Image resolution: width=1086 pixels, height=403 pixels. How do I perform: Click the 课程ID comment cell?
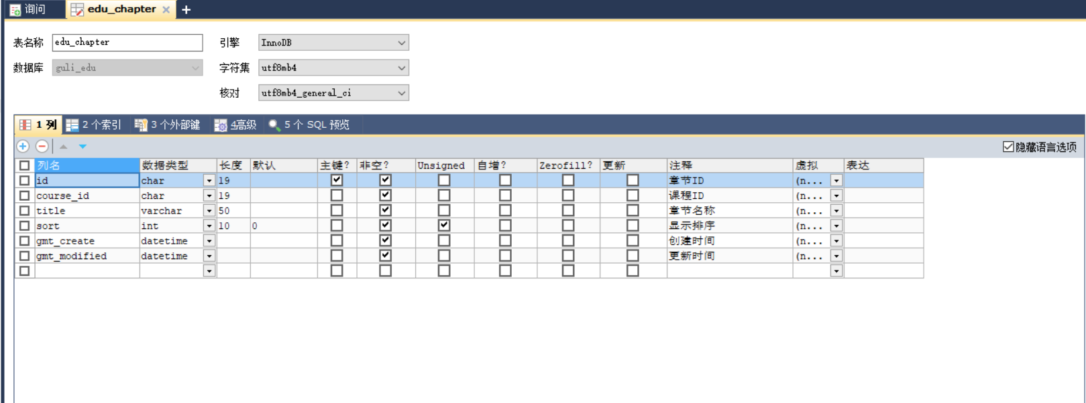(x=730, y=195)
